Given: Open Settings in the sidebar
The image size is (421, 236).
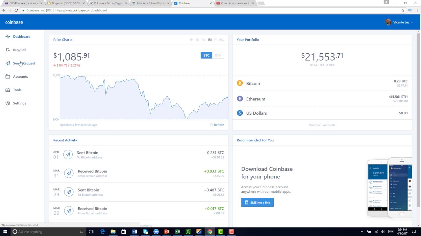Looking at the screenshot, I should tap(19, 103).
